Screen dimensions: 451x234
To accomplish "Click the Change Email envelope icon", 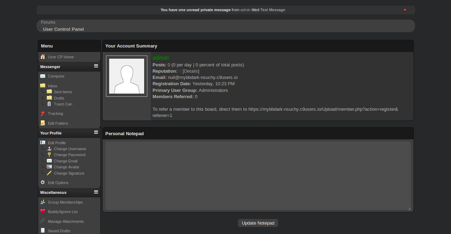I will click(x=49, y=161).
